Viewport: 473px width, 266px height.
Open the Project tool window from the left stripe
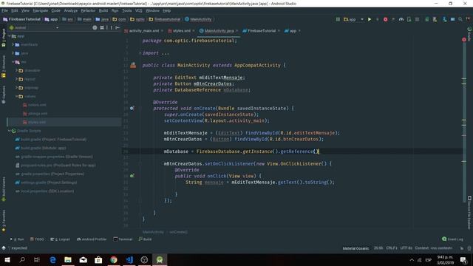(3, 38)
